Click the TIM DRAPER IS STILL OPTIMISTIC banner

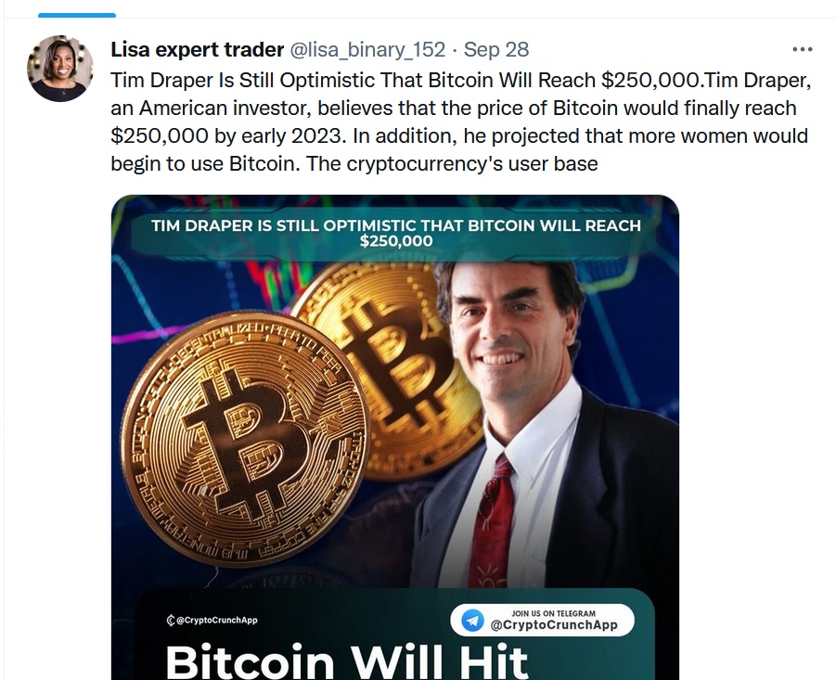click(395, 233)
